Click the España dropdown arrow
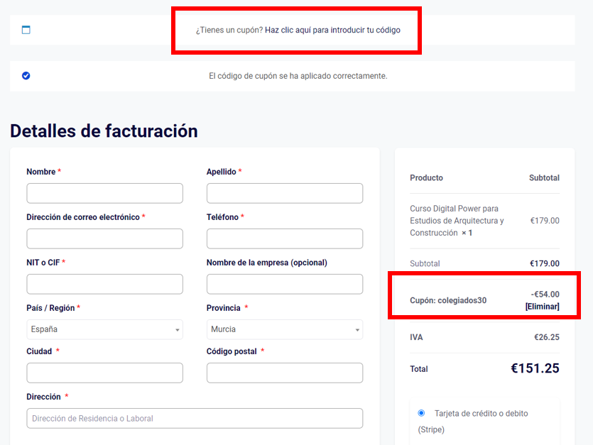Screen dimensions: 593x445 coord(177,330)
